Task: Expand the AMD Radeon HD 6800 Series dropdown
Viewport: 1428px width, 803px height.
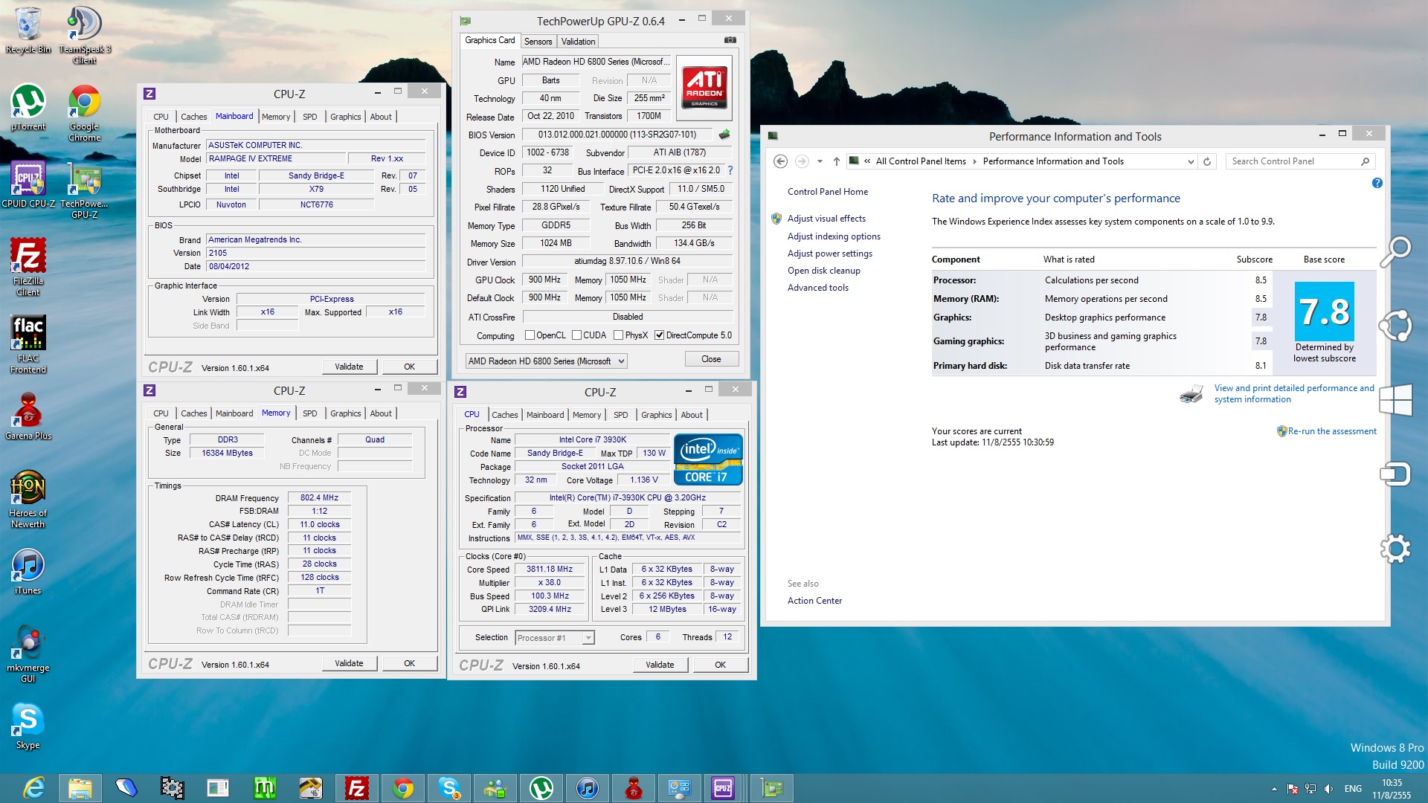Action: click(621, 361)
